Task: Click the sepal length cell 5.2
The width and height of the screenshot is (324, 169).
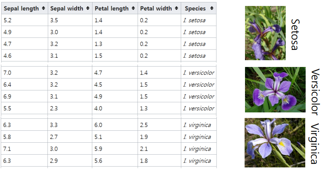Action: [25, 20]
